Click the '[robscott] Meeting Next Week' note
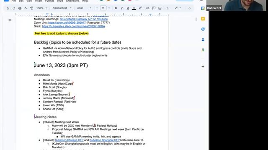The width and height of the screenshot is (268, 150). (61, 122)
